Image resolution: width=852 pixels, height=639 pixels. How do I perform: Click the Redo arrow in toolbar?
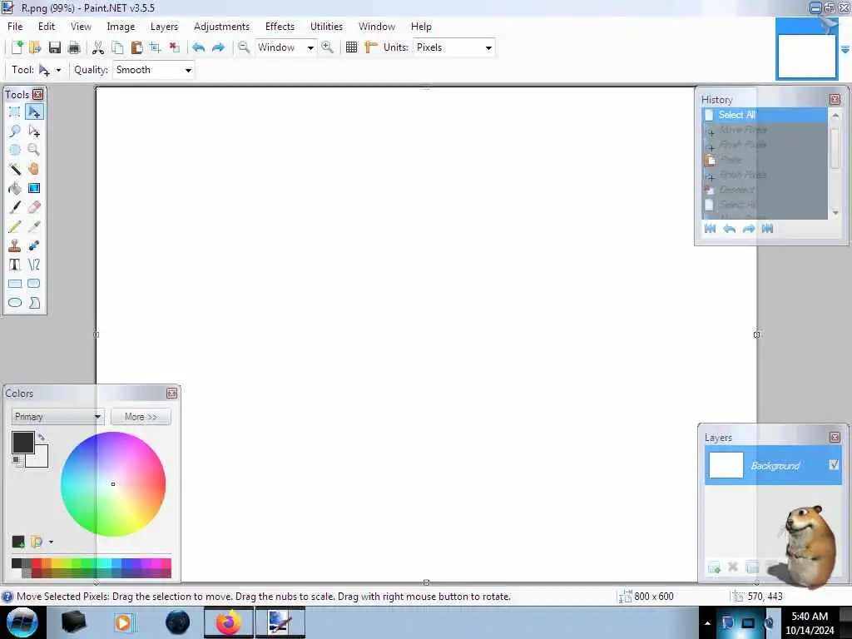(x=218, y=47)
